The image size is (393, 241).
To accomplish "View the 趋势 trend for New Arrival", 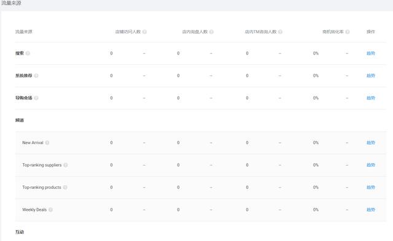I will [x=371, y=143].
